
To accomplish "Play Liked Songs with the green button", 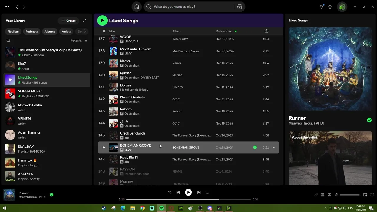I will point(102,20).
